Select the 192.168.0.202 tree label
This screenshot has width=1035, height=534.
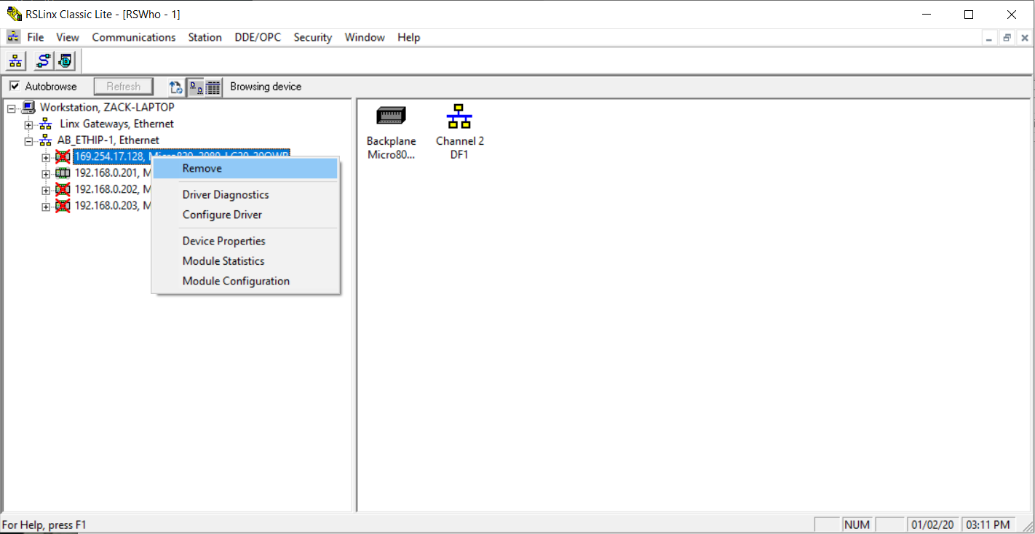[112, 189]
